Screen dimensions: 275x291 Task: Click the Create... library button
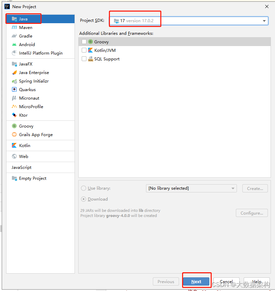coord(255,188)
